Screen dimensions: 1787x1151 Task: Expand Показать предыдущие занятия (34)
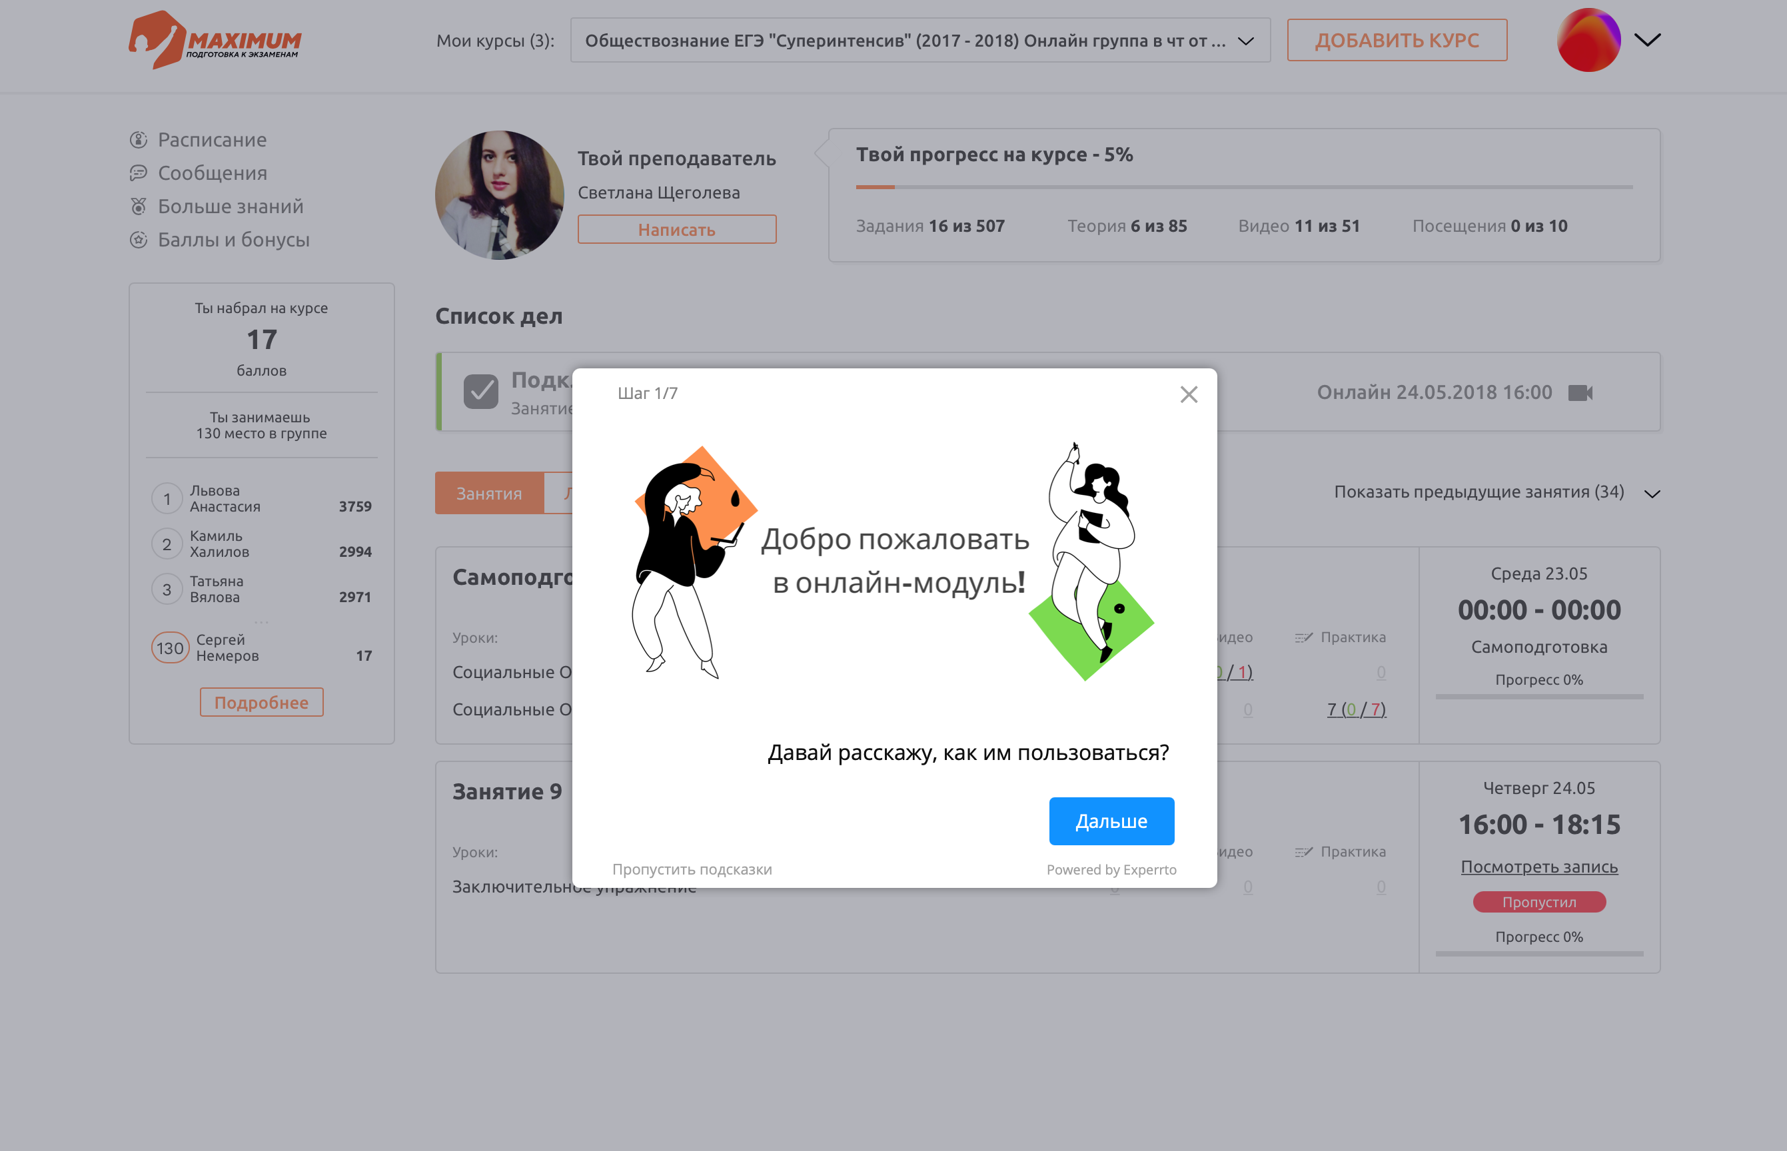coord(1496,492)
